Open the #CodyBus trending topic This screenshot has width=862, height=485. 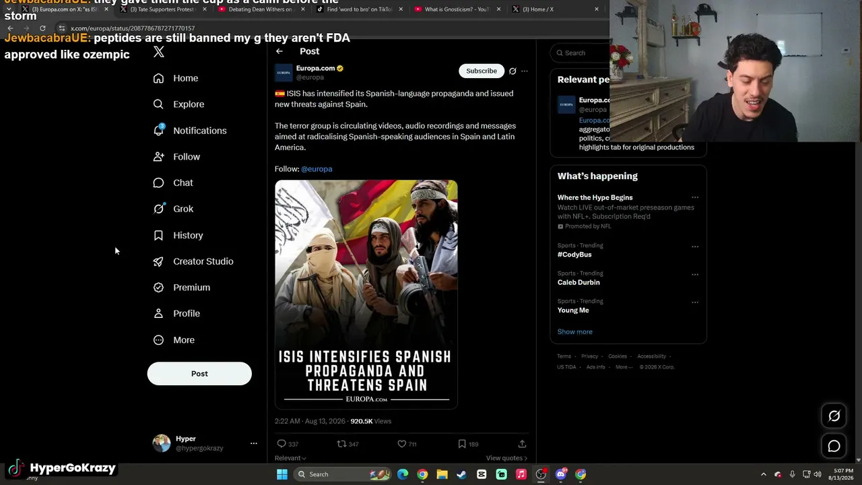pyautogui.click(x=574, y=255)
